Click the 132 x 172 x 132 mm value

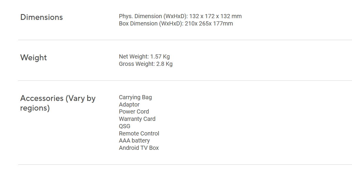click(x=215, y=16)
